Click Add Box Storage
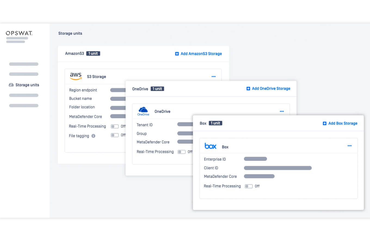The image size is (370, 246). click(x=343, y=123)
